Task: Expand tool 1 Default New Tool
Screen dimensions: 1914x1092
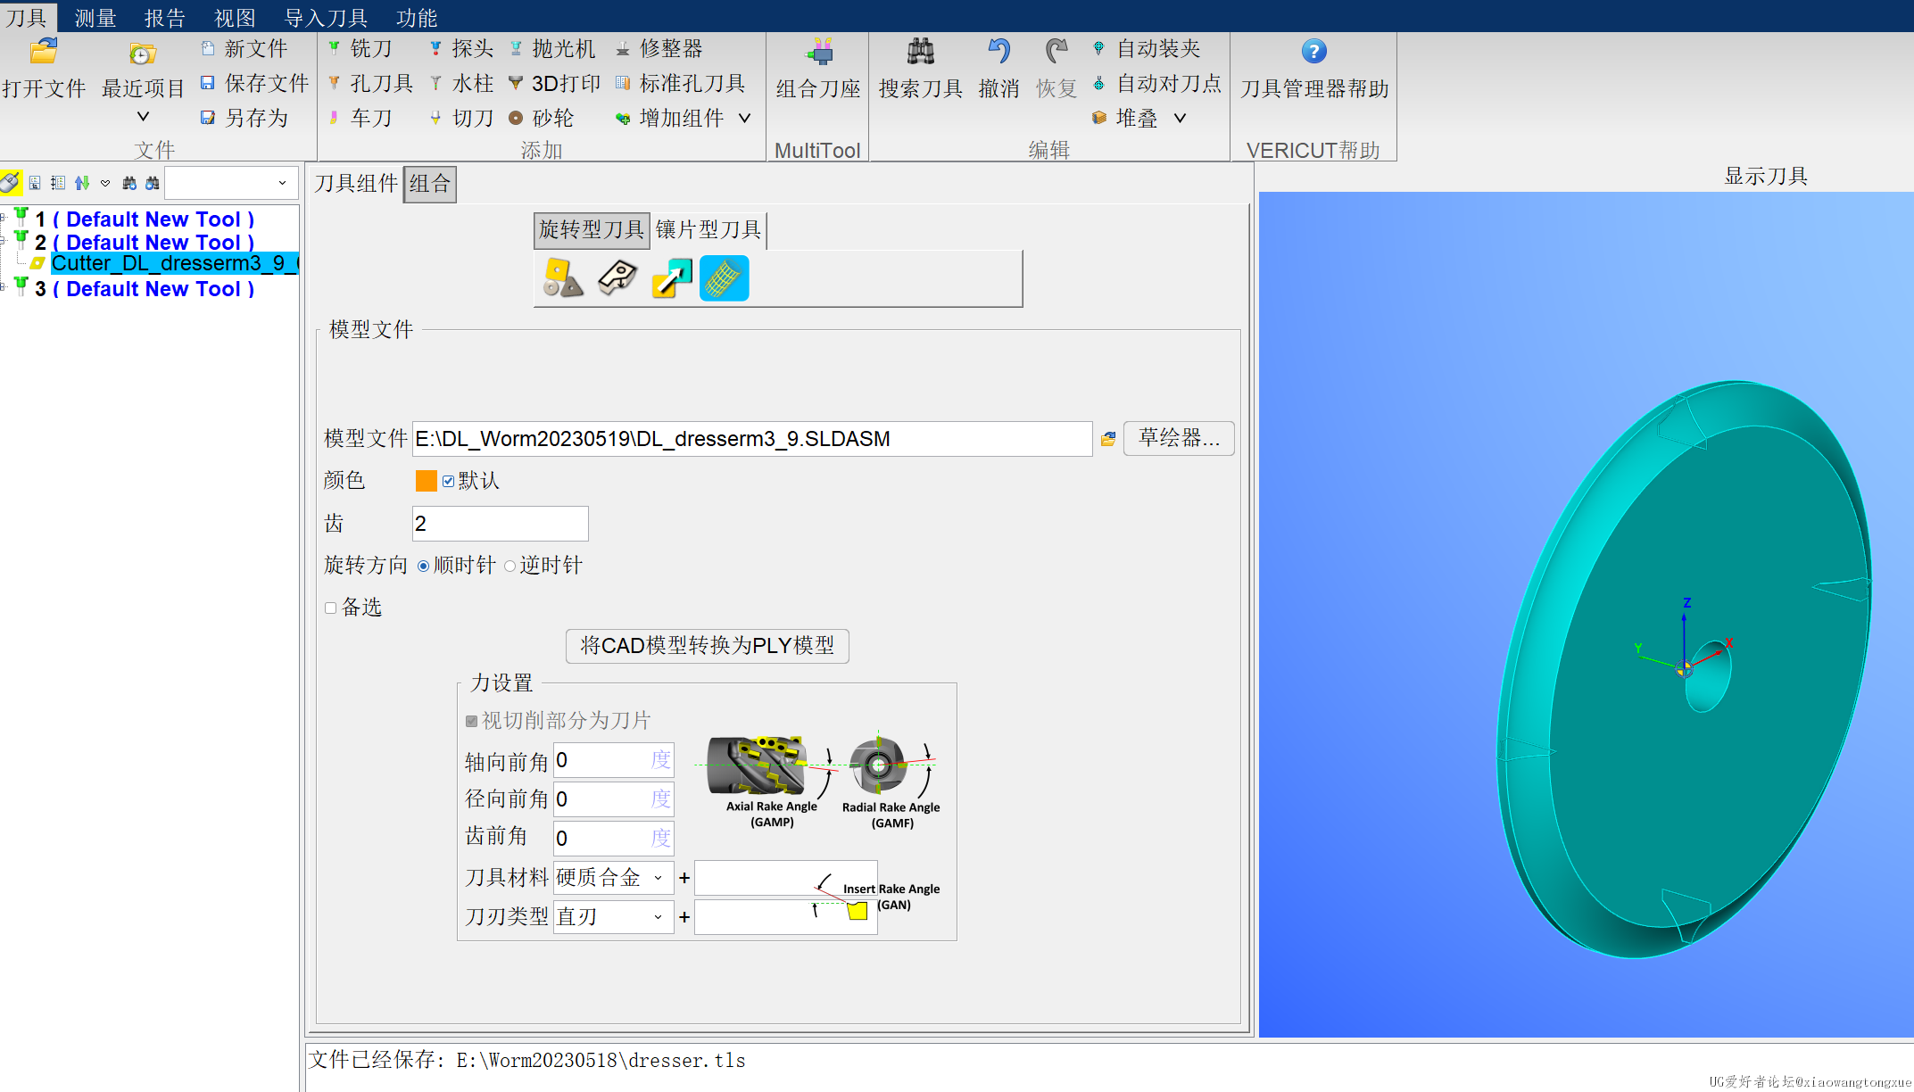Action: point(4,218)
